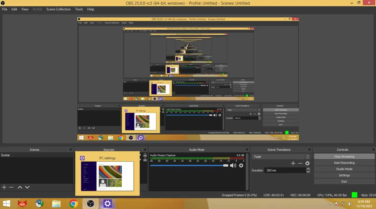Click the Audio Mixer vertical scrollbar
Viewport: 376px width, 209px height.
point(247,171)
